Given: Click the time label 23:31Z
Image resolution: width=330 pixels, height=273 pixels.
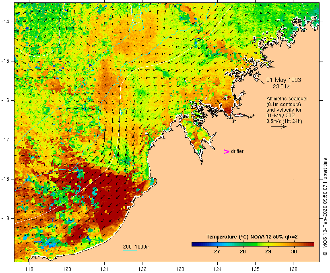Looking at the screenshot, I should coord(282,86).
